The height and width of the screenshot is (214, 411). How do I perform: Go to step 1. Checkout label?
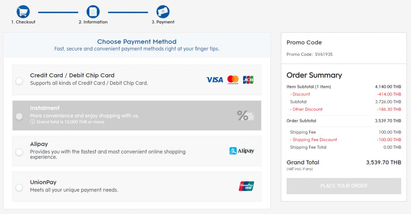23,22
